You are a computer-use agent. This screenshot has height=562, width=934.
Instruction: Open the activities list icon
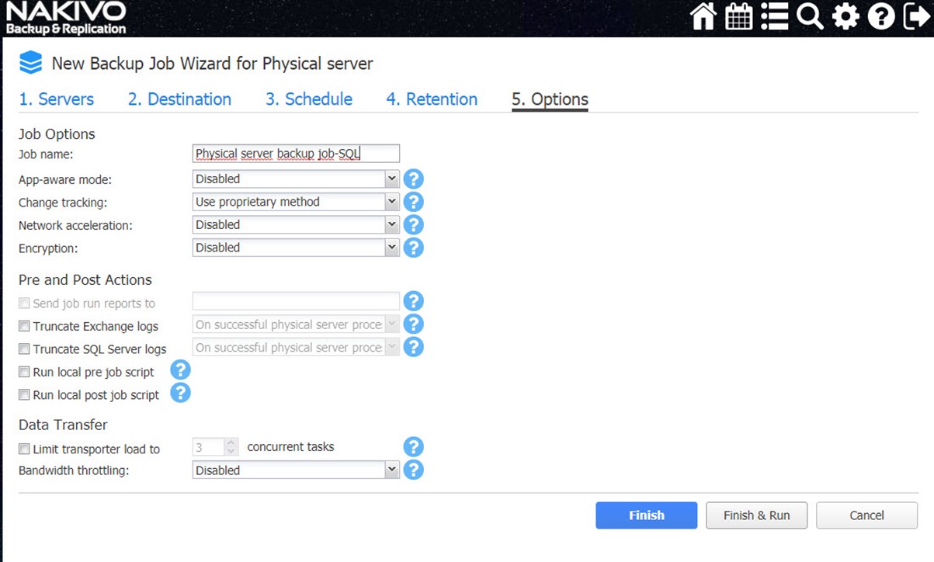774,17
